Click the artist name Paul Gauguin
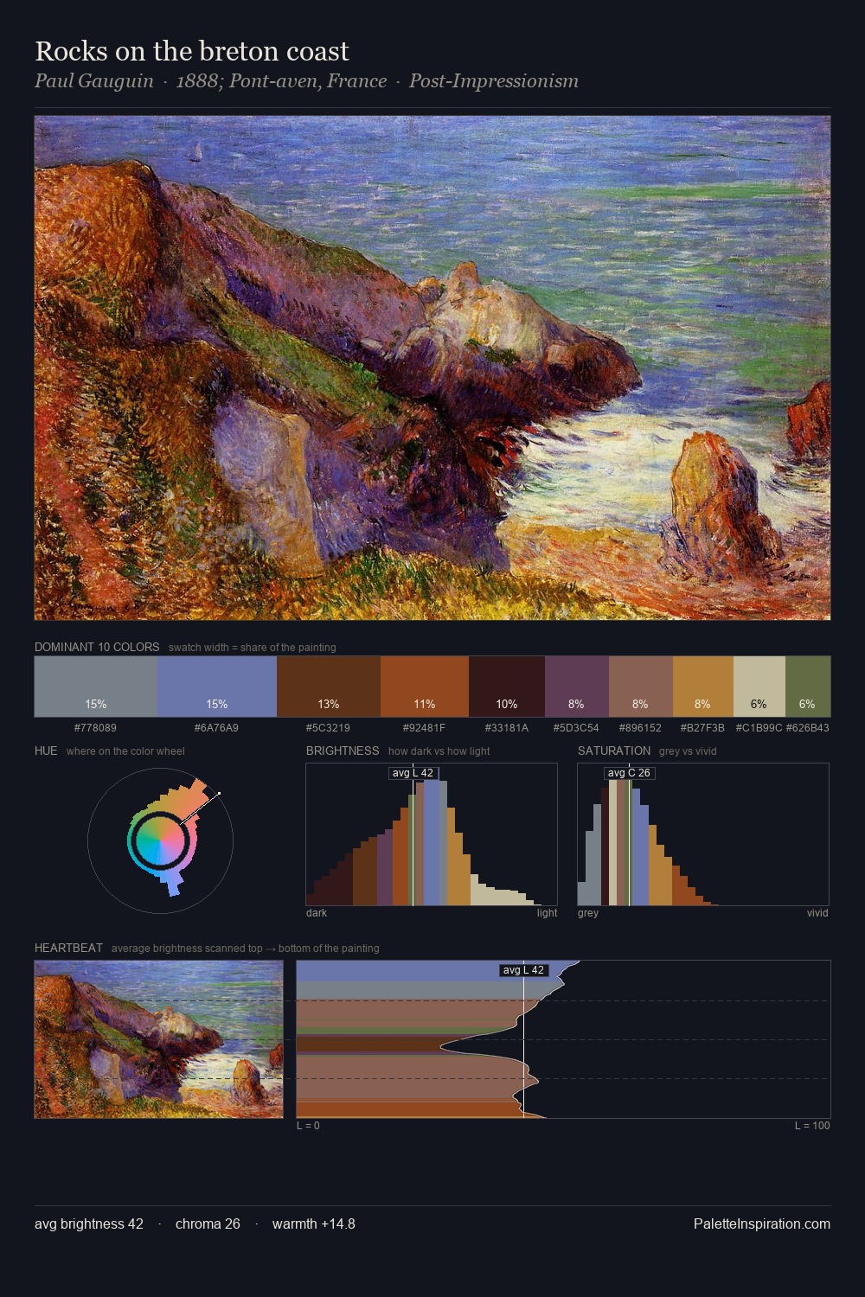Screen dimensions: 865x1297 pyautogui.click(x=94, y=81)
